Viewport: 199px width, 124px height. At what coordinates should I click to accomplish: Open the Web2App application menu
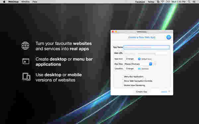click(13, 2)
